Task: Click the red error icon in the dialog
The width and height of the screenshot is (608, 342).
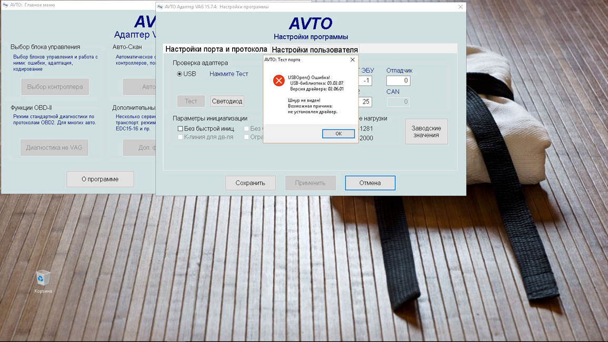Action: pyautogui.click(x=278, y=81)
